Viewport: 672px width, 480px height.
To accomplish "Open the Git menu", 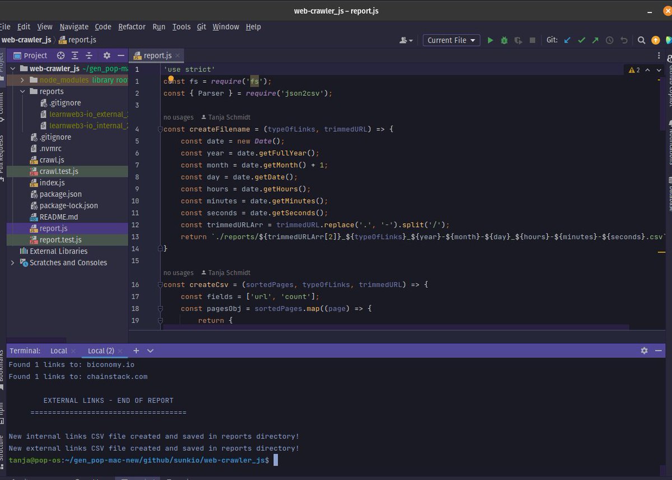I will point(202,26).
